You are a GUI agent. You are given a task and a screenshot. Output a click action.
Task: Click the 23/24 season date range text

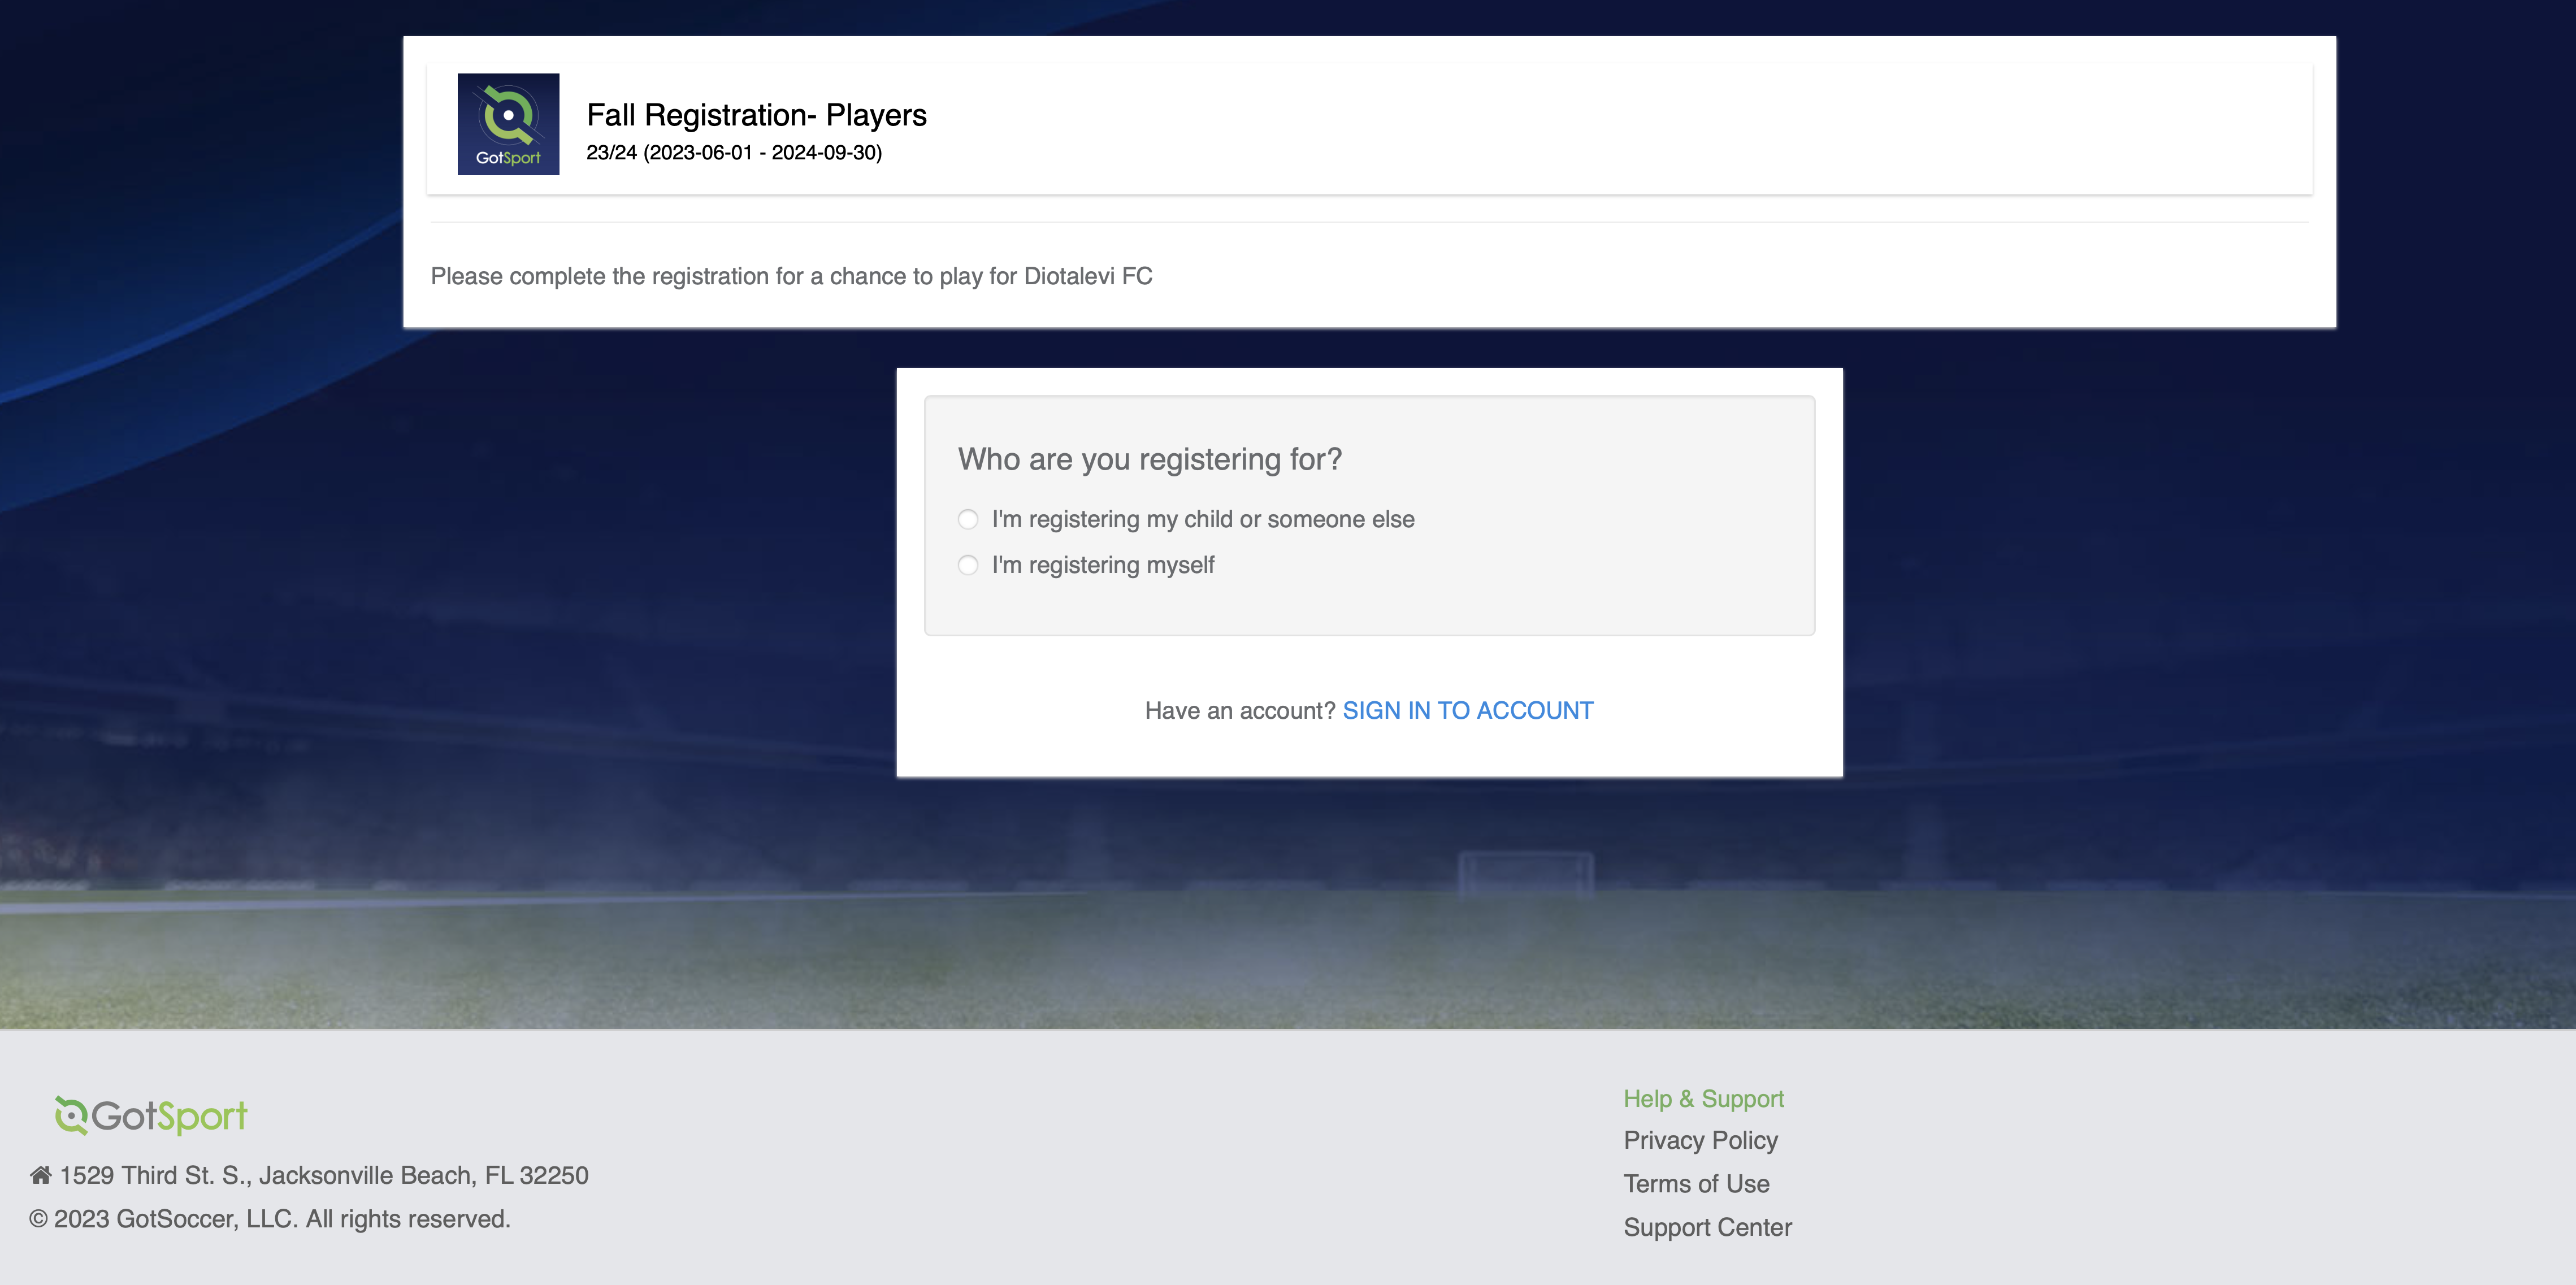coord(734,153)
